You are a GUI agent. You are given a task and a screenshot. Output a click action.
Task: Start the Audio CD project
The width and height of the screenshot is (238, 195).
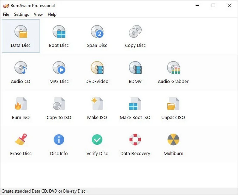tap(21, 68)
